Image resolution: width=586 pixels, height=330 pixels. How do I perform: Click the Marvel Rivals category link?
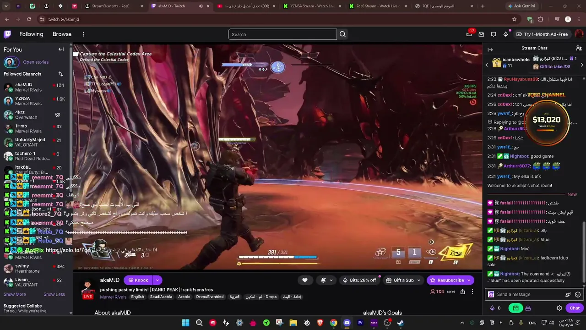113,297
